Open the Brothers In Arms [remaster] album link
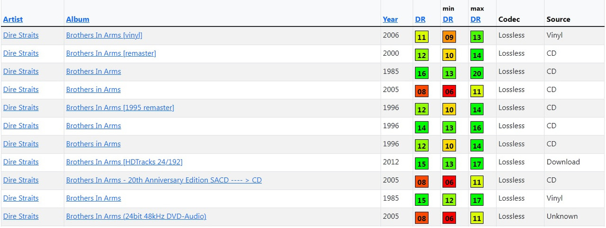606x228 pixels. (x=111, y=53)
